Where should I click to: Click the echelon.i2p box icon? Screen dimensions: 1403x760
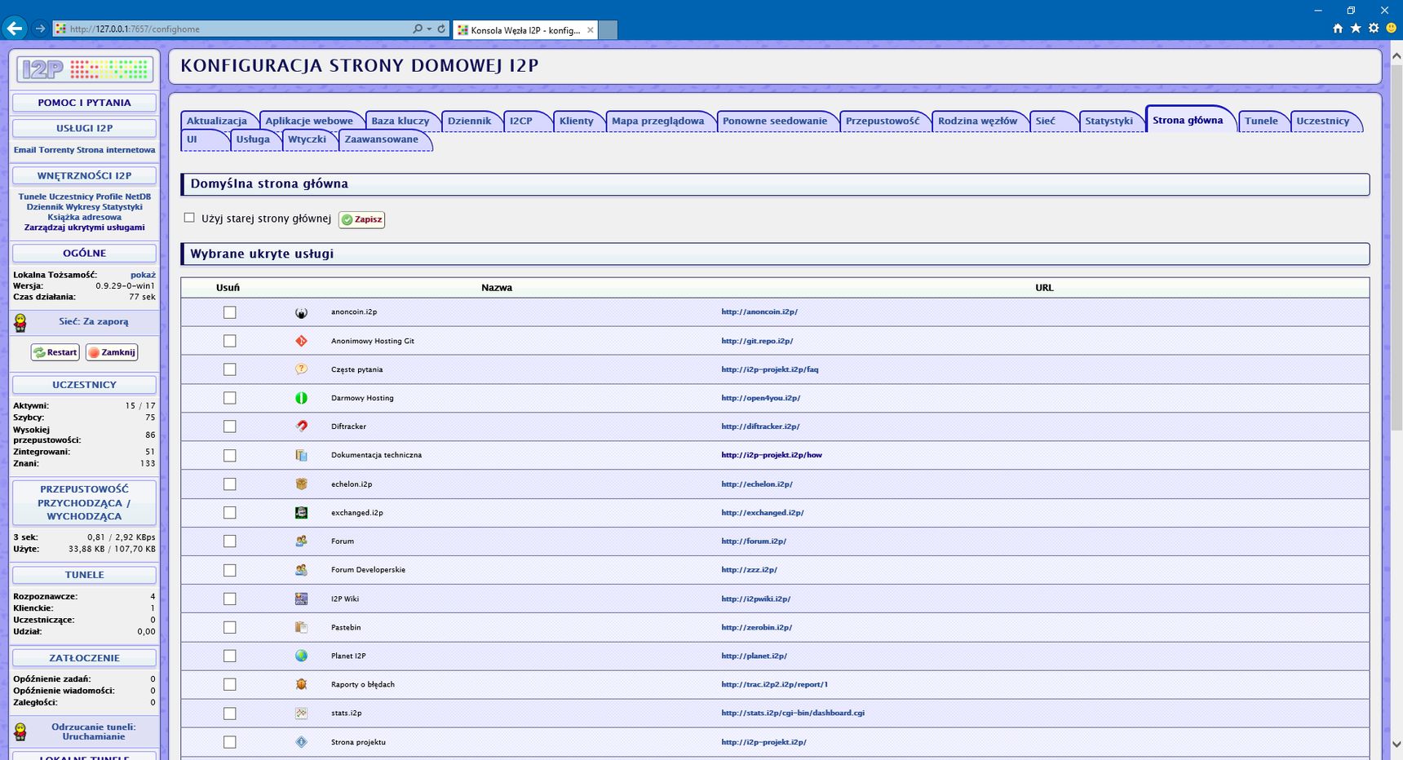coord(301,484)
